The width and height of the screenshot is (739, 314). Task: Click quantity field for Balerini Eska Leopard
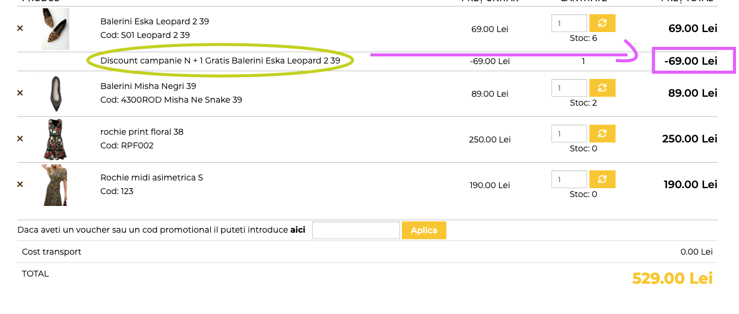click(569, 23)
